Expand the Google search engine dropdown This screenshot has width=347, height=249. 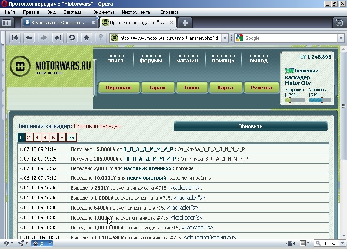pos(341,38)
